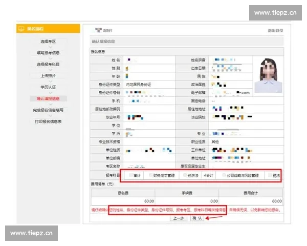Click the 固定电话 label
This screenshot has height=246, width=307.
[x=198, y=101]
